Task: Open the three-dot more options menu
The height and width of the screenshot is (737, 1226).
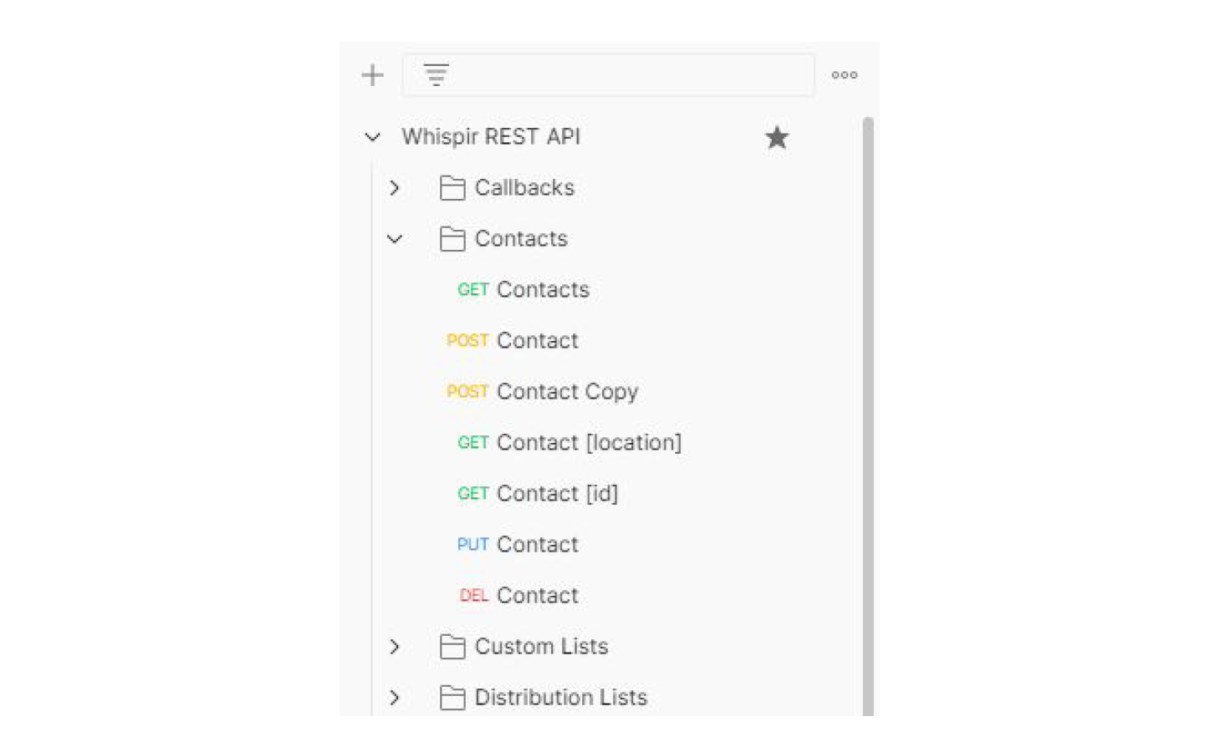Action: [x=844, y=75]
